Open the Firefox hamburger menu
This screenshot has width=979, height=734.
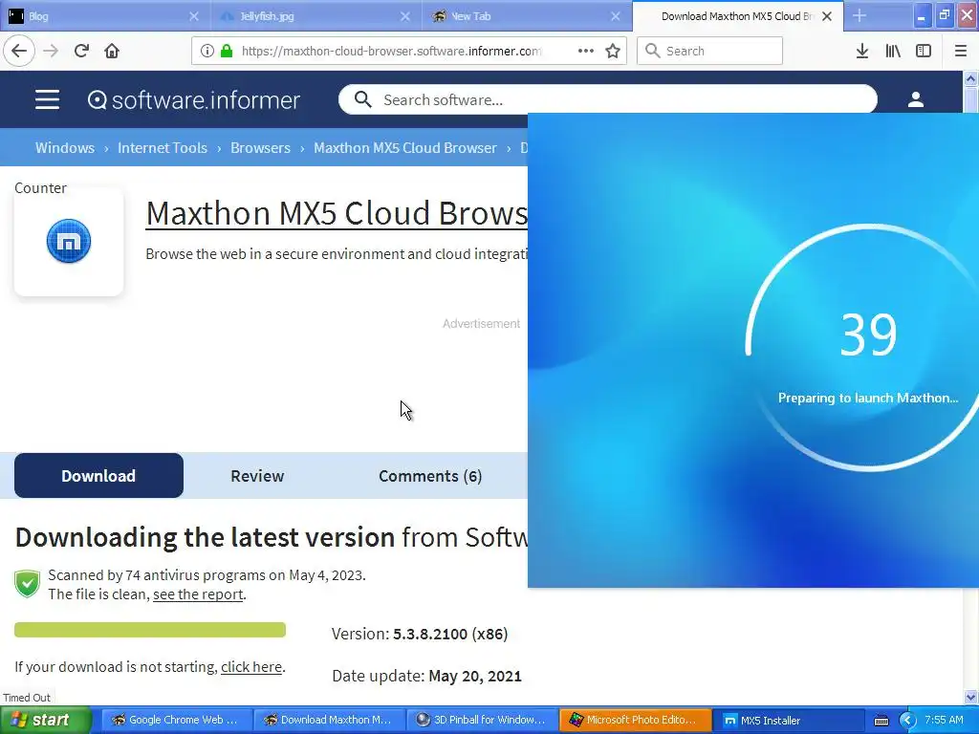tap(960, 51)
